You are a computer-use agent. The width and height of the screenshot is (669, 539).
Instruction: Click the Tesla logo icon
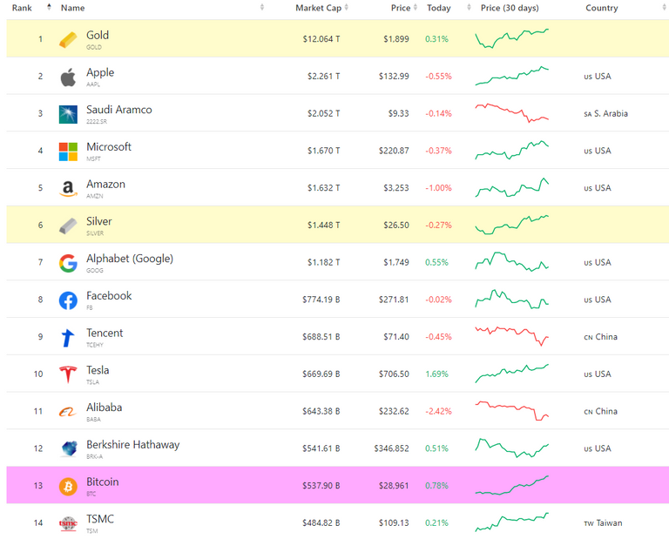pos(68,374)
